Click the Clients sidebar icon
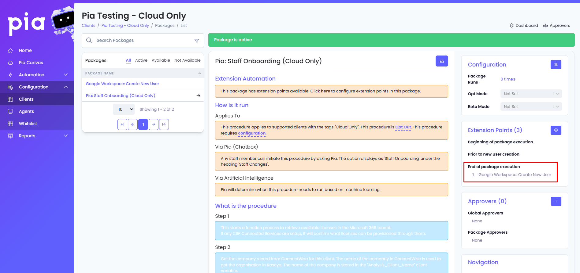Image resolution: width=580 pixels, height=273 pixels. (10, 99)
